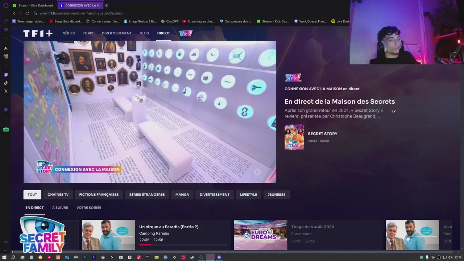Click the microphone icon in system tray
This screenshot has height=261, width=464.
(427, 257)
